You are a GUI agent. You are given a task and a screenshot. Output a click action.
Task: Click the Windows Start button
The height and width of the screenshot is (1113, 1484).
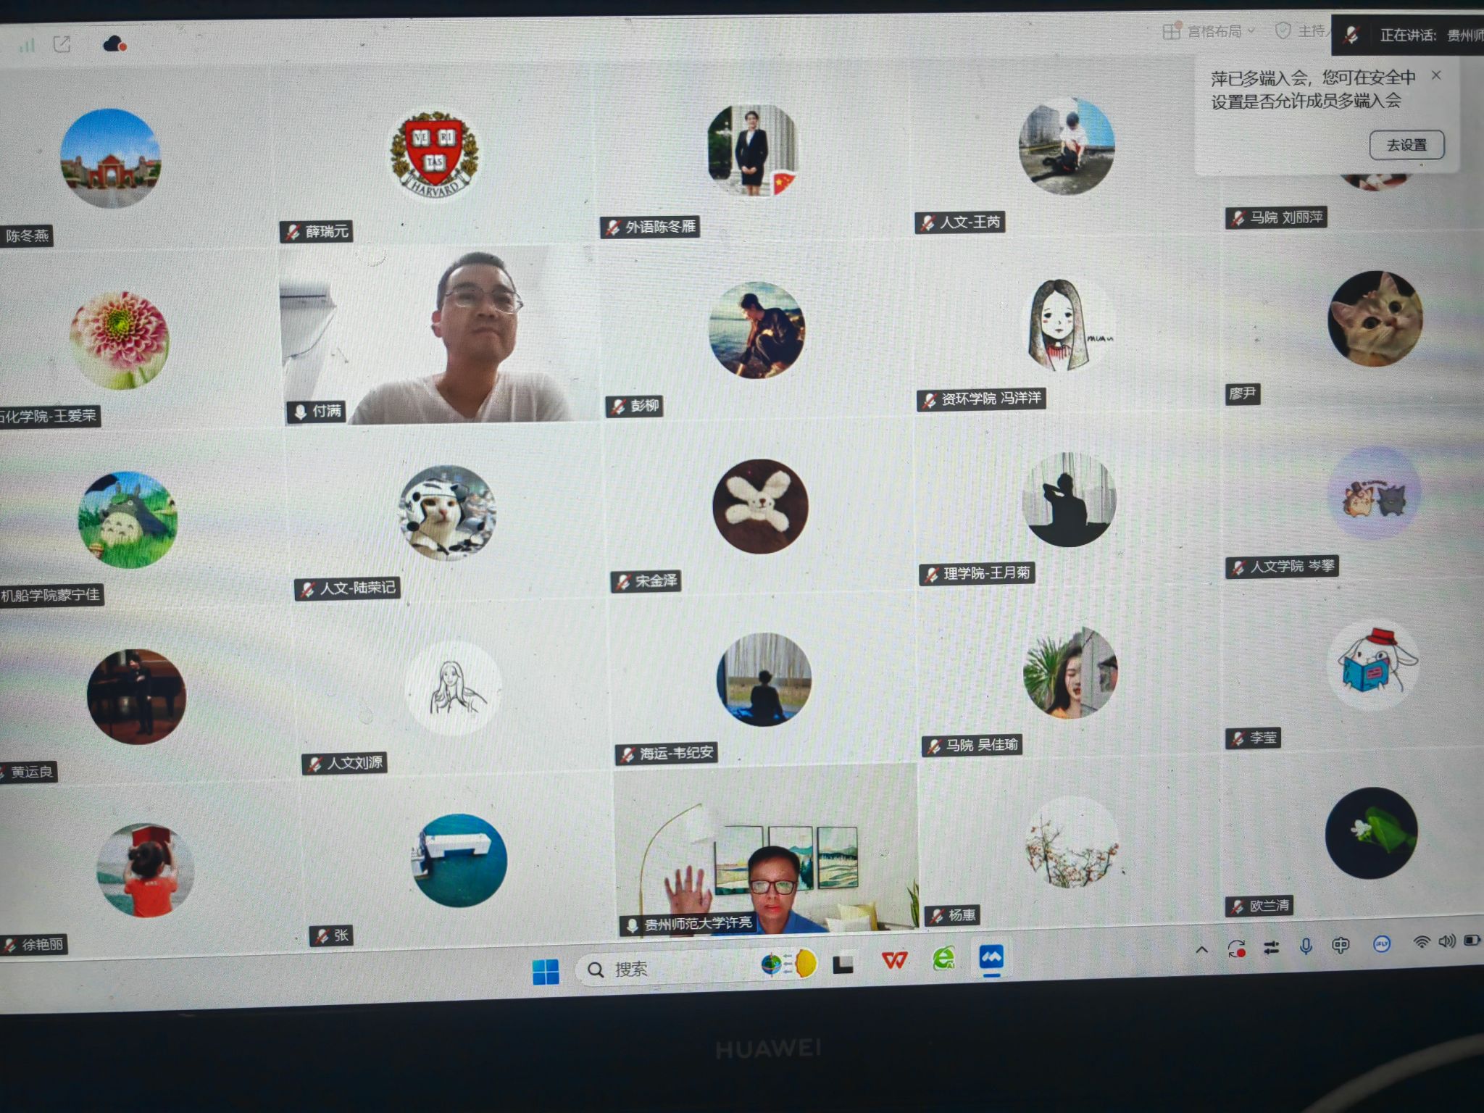(x=545, y=971)
